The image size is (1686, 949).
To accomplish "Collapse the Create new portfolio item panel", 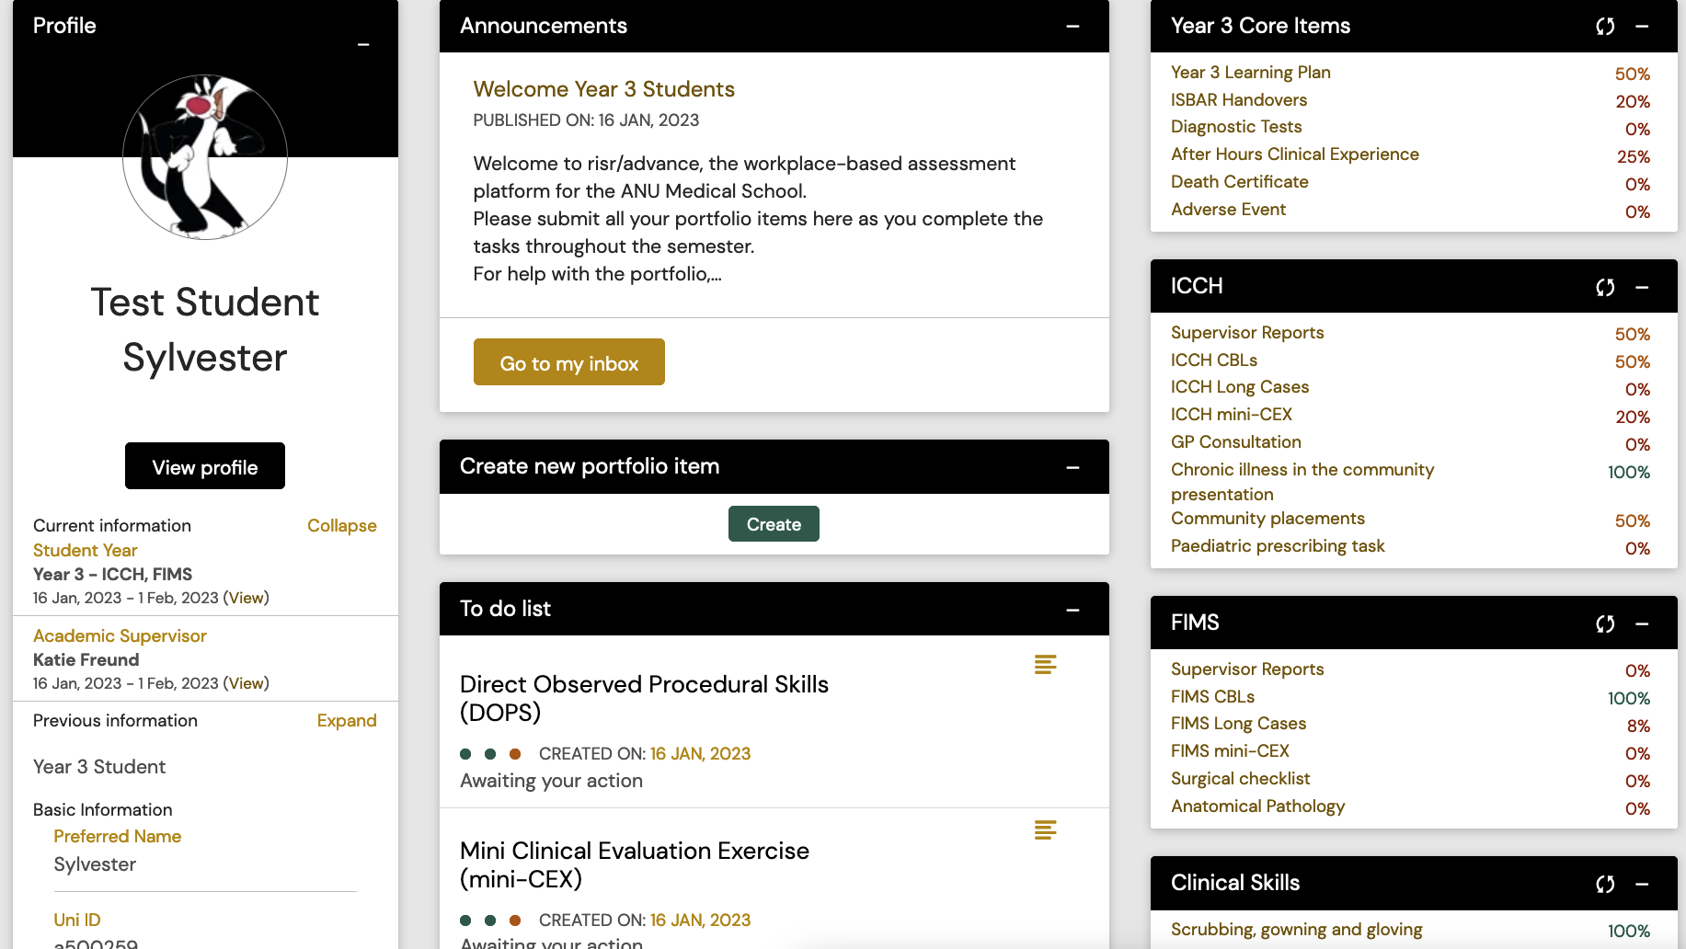I will click(1072, 467).
